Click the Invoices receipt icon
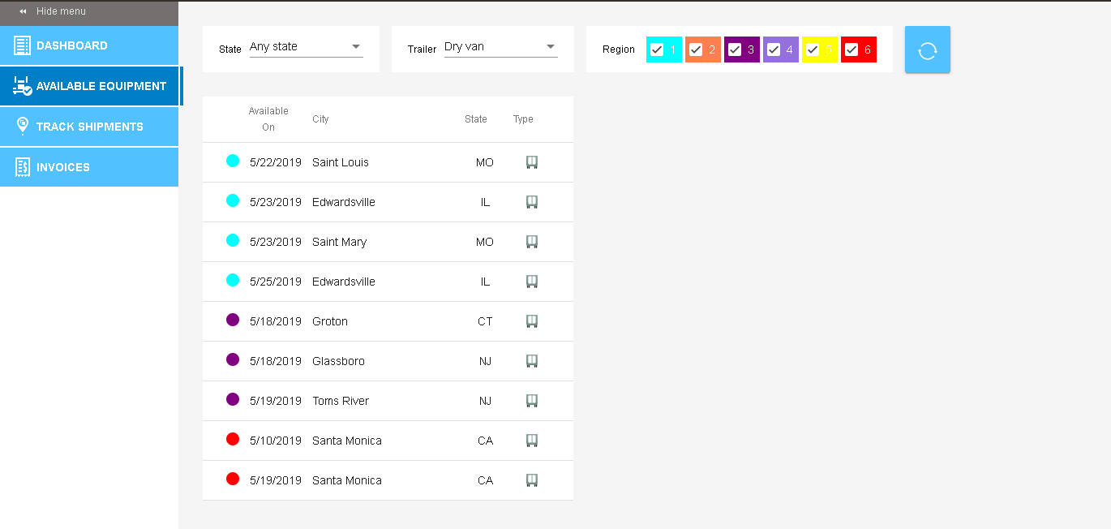The height and width of the screenshot is (529, 1111). pos(22,167)
